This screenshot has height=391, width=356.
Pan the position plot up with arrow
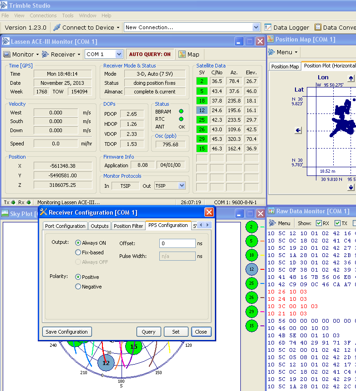point(351,78)
